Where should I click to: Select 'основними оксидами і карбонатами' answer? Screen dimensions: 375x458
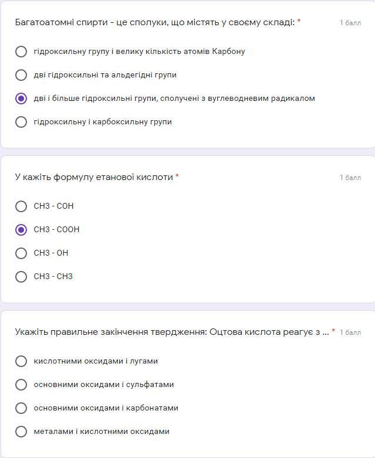point(21,408)
